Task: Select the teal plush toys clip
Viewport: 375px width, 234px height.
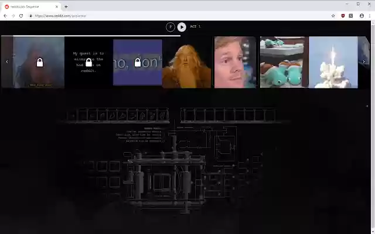Action: click(x=284, y=63)
